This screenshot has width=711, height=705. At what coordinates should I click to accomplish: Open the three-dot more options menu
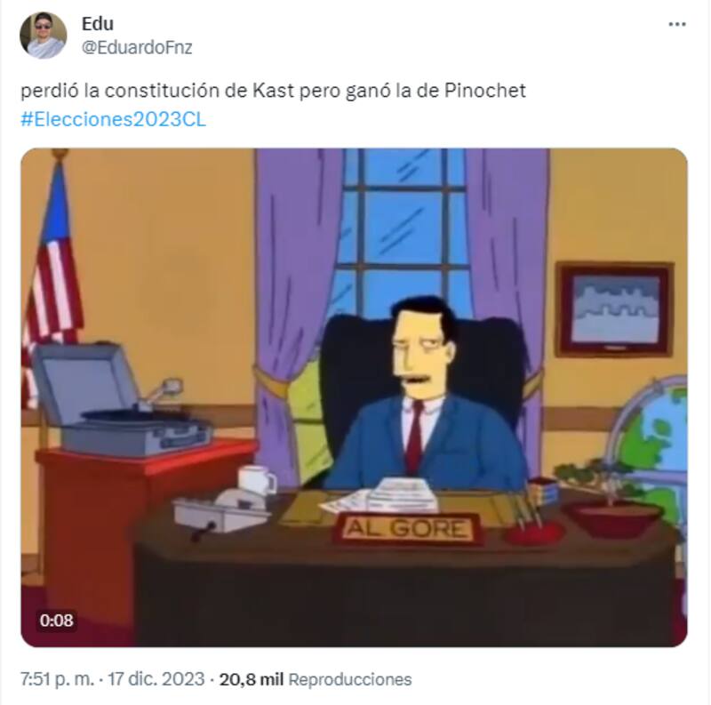coord(677,25)
